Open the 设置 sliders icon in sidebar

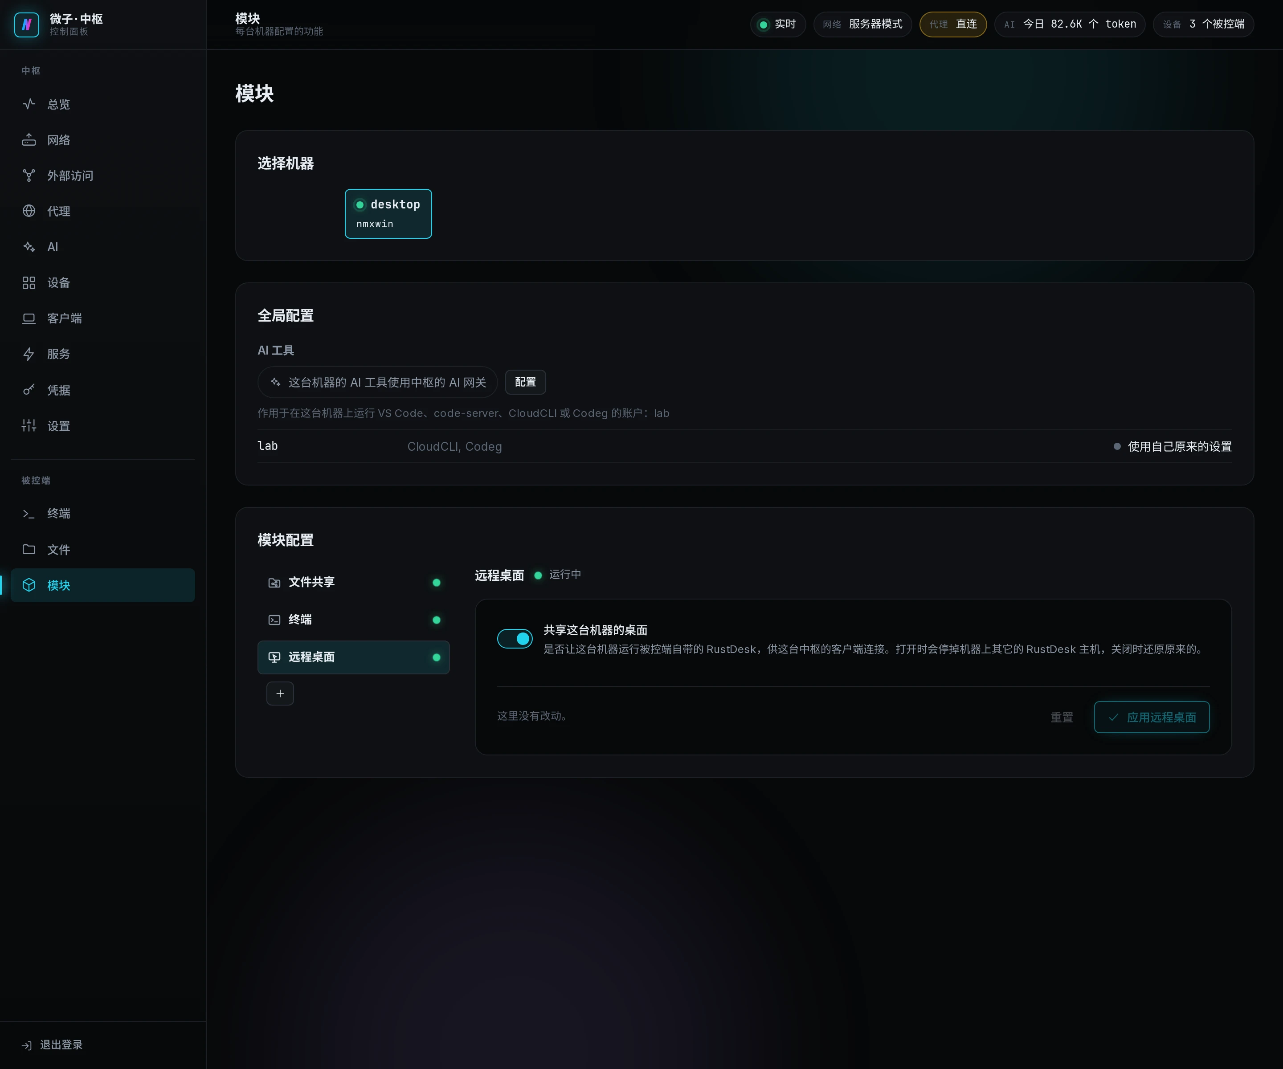point(29,426)
